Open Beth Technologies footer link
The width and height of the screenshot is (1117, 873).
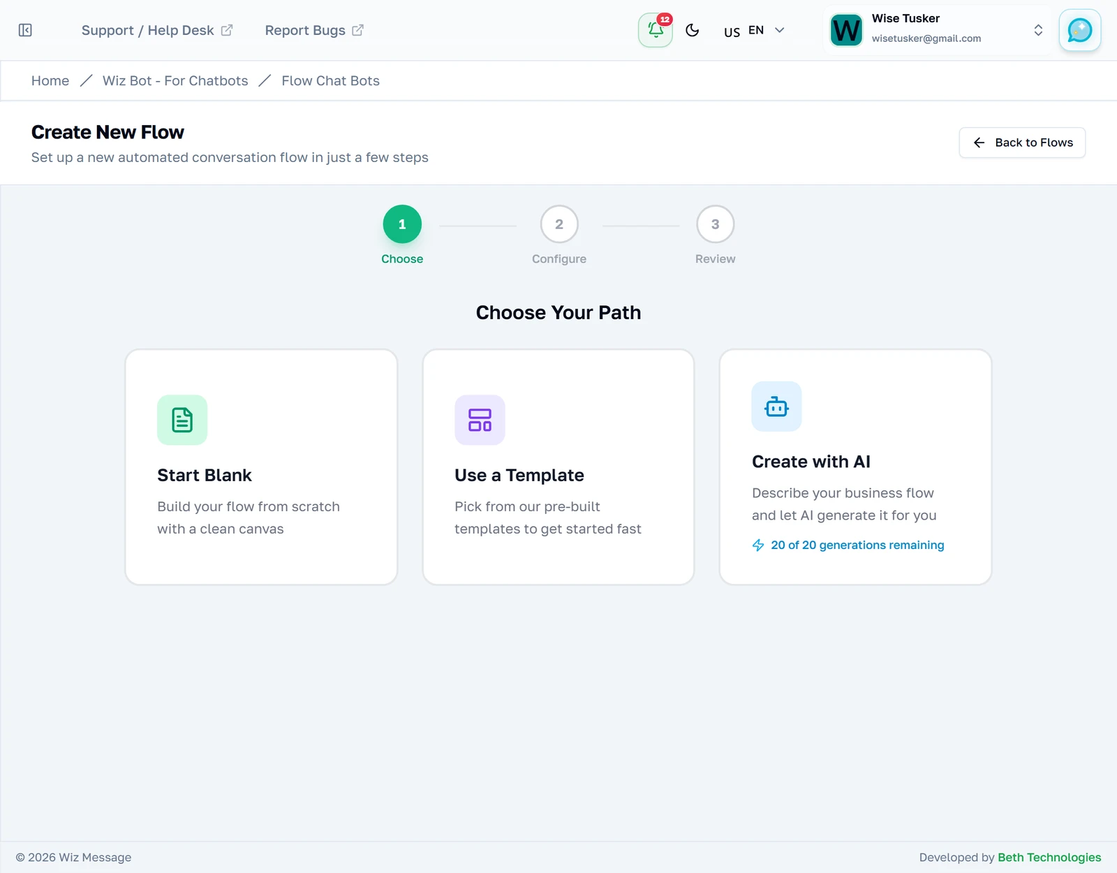1049,857
